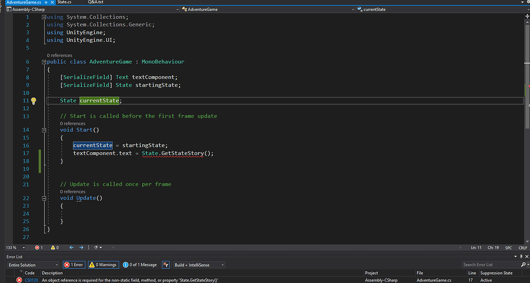Click the build-only errors filter icon
Viewport: 530px width, 283px height.
[166, 265]
